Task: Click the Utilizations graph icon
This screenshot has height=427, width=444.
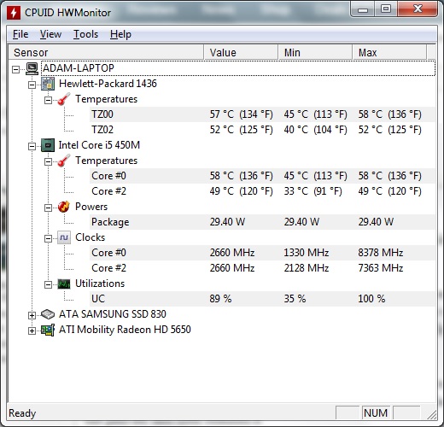Action: [64, 284]
